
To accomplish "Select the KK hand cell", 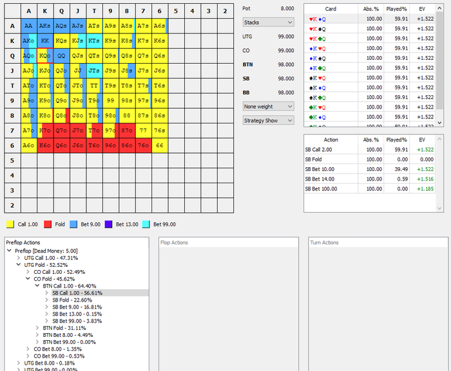I will tap(45, 41).
